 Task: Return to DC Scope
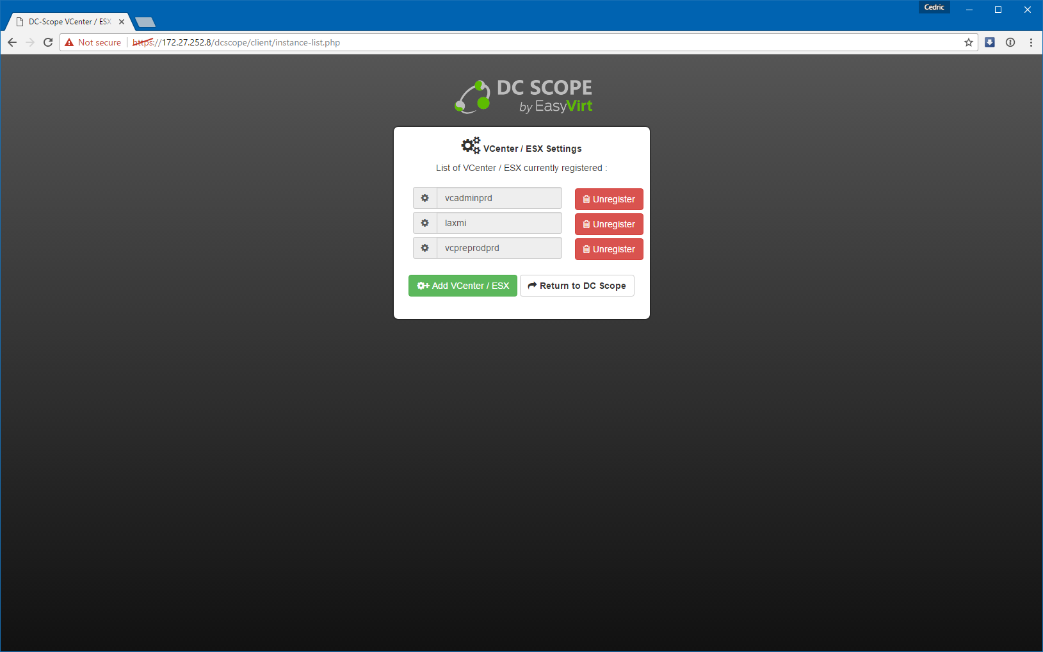pyautogui.click(x=576, y=286)
